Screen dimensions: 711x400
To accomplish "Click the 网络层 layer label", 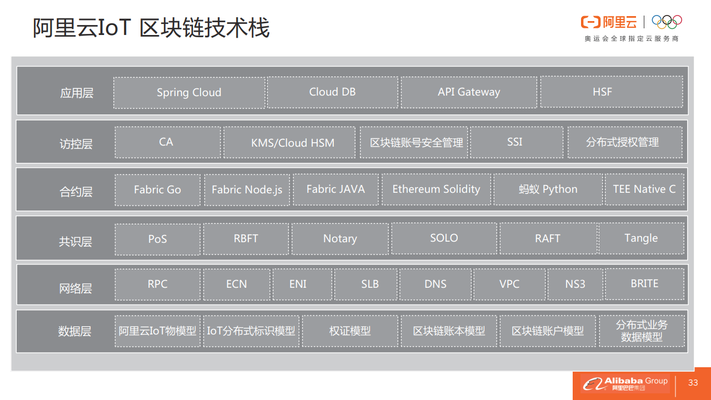I will tap(76, 289).
